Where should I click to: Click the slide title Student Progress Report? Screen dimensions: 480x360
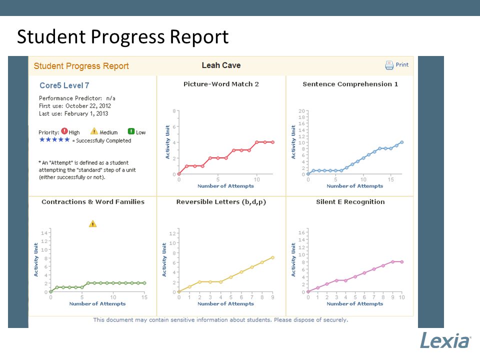tap(123, 37)
